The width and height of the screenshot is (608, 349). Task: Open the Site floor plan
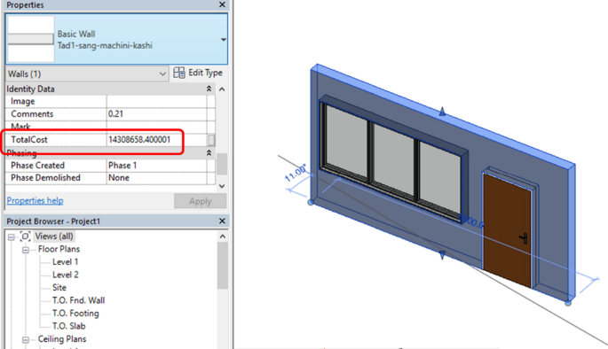(x=59, y=288)
